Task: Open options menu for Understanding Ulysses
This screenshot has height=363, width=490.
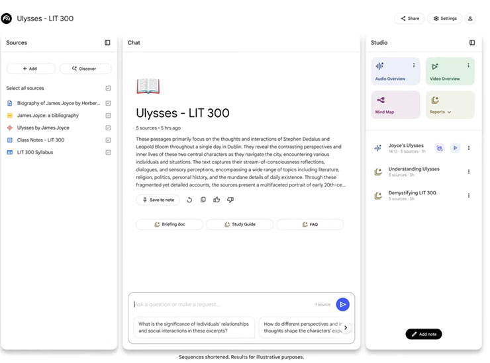Action: (x=469, y=172)
